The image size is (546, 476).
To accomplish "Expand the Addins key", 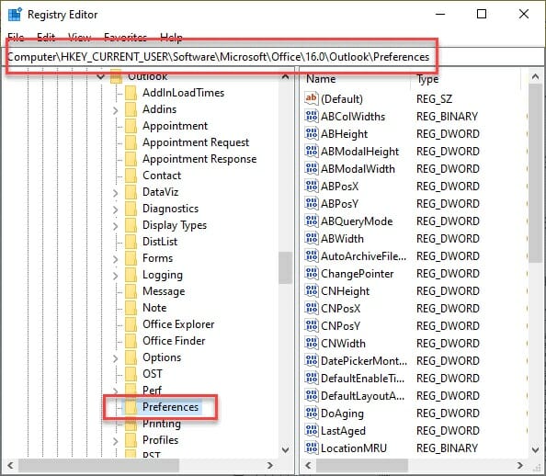I will [x=116, y=110].
